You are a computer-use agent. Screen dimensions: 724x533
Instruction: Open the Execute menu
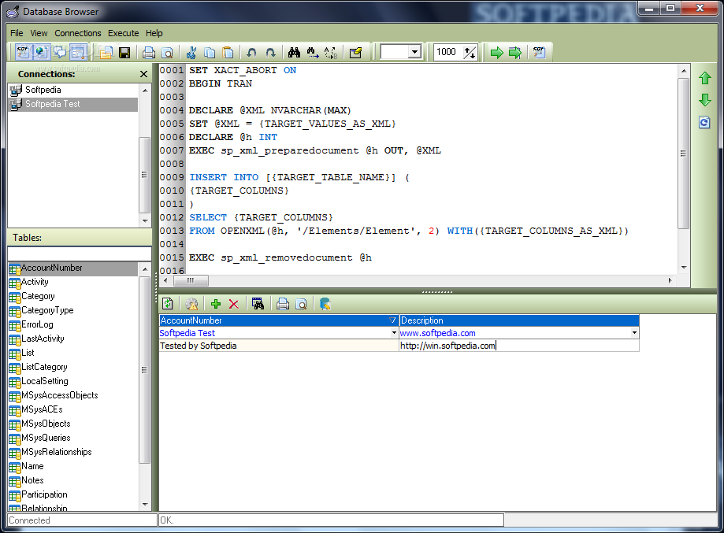tap(123, 33)
